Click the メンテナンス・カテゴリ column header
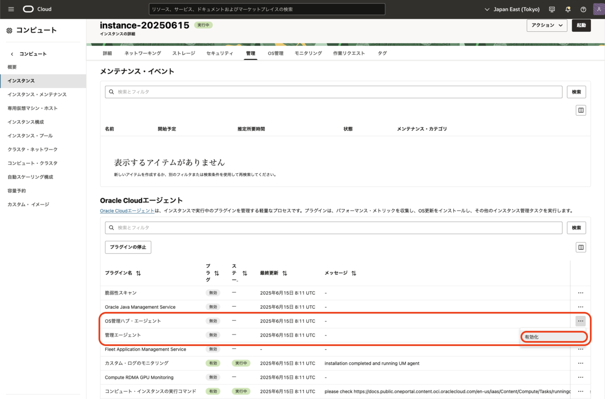Screen dimensions: 605x399 pos(422,129)
